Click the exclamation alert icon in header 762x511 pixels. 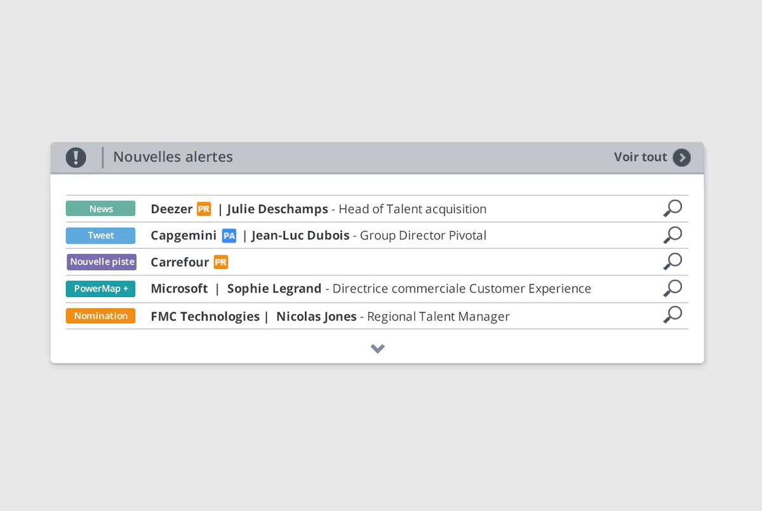(76, 157)
